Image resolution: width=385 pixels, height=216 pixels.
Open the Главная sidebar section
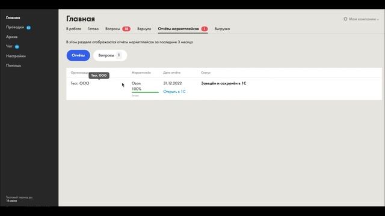13,17
